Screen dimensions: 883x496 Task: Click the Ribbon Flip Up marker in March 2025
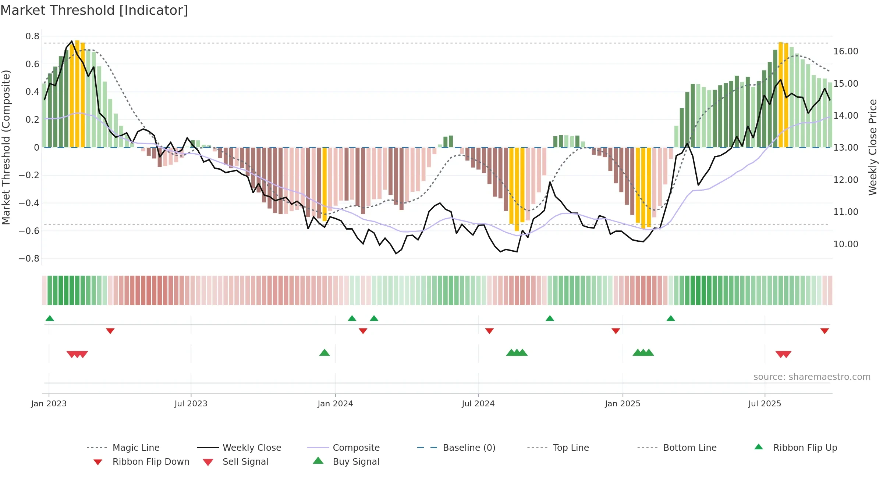pyautogui.click(x=671, y=318)
